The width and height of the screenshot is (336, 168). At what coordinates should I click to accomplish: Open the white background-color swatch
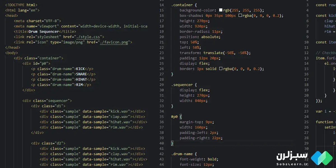click(x=221, y=10)
